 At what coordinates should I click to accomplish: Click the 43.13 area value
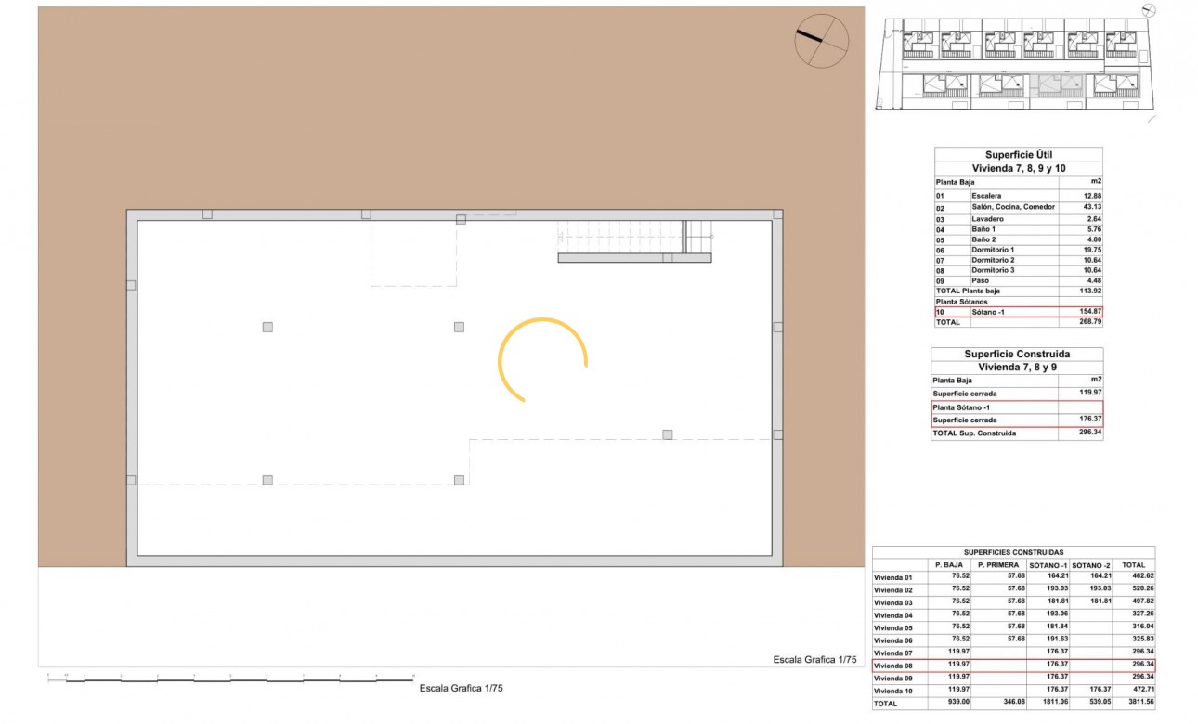pos(1091,207)
